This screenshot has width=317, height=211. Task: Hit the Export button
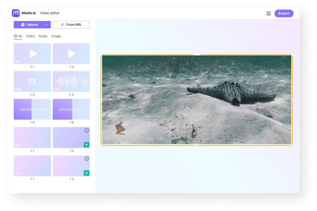point(284,13)
